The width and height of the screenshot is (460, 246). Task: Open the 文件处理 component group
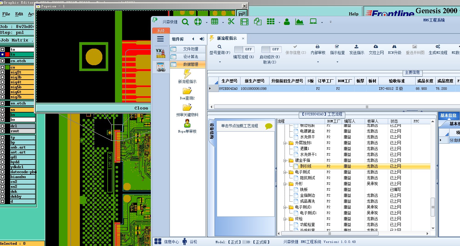[188, 49]
